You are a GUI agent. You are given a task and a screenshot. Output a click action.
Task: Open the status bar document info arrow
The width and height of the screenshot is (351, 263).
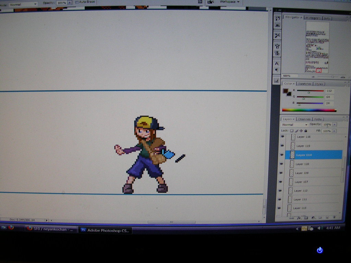(x=47, y=220)
